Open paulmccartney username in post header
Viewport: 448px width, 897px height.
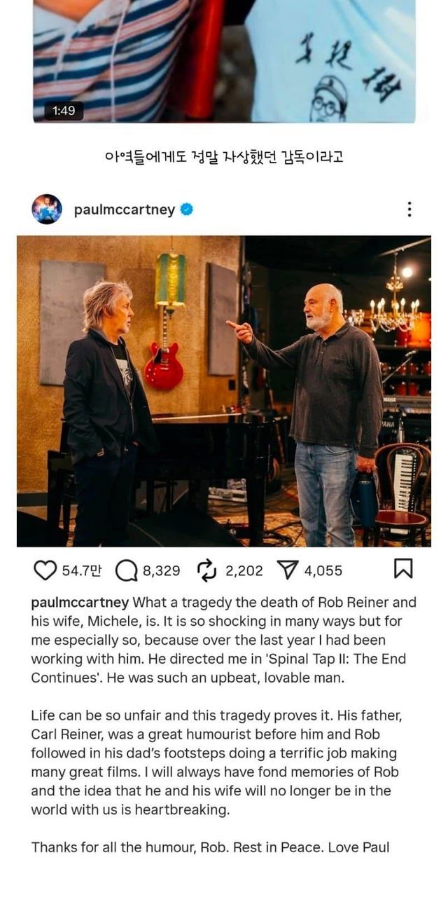pyautogui.click(x=125, y=210)
